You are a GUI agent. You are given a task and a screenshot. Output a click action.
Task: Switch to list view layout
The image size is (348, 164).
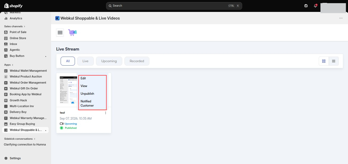pyautogui.click(x=334, y=61)
